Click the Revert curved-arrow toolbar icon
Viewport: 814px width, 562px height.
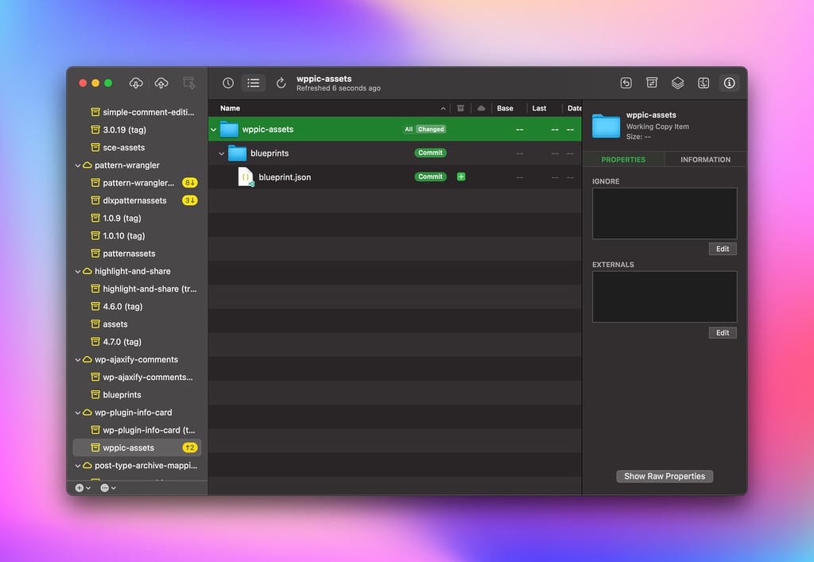click(626, 83)
